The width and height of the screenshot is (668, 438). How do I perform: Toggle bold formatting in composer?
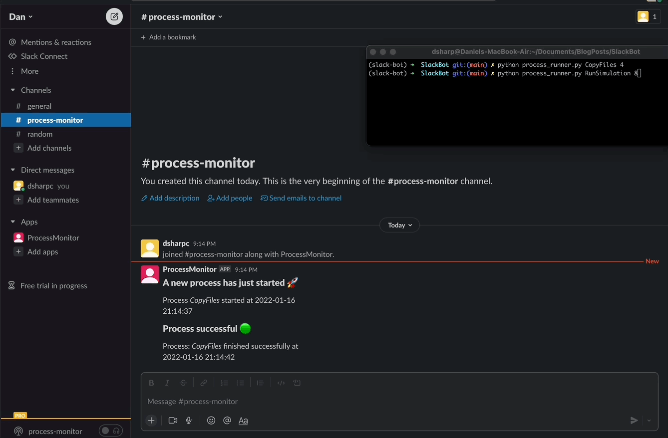pyautogui.click(x=151, y=383)
